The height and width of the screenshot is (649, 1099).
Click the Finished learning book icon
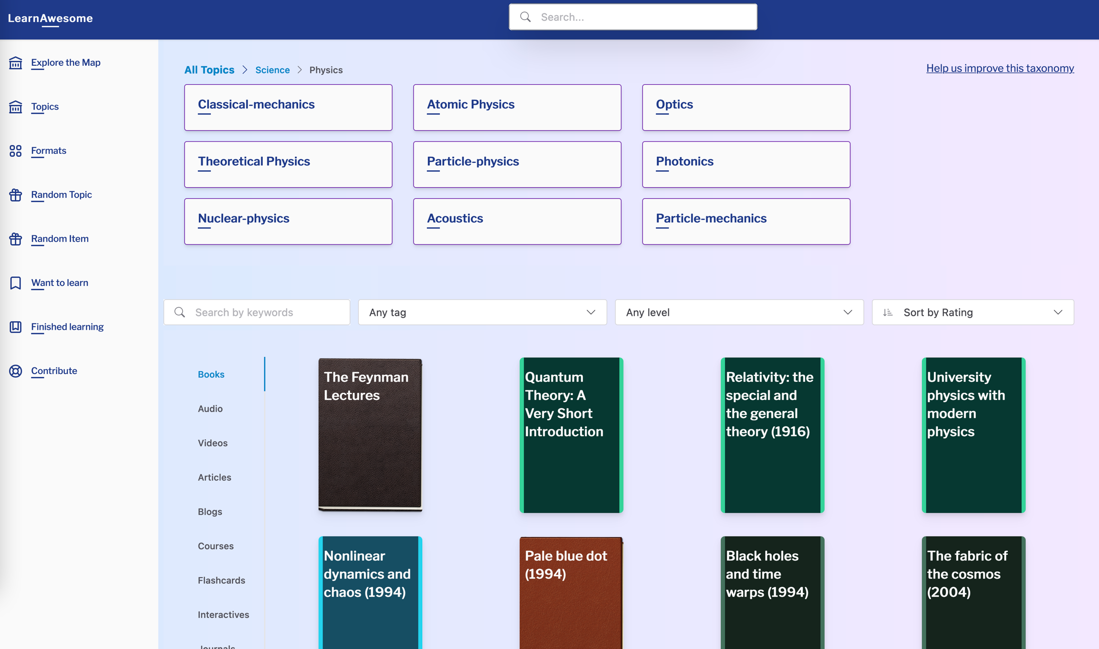click(x=15, y=327)
